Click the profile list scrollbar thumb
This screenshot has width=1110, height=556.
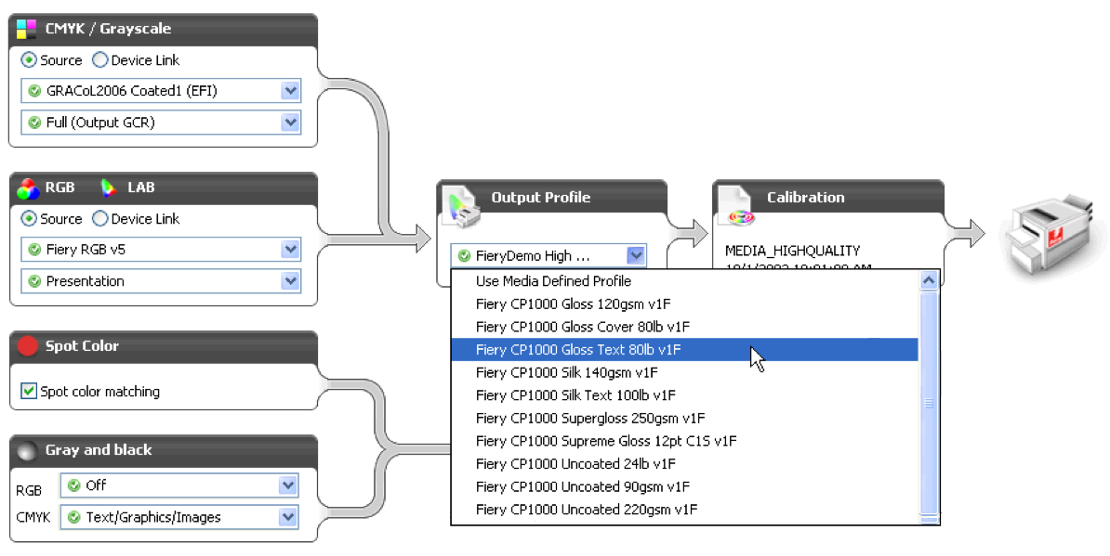click(929, 403)
